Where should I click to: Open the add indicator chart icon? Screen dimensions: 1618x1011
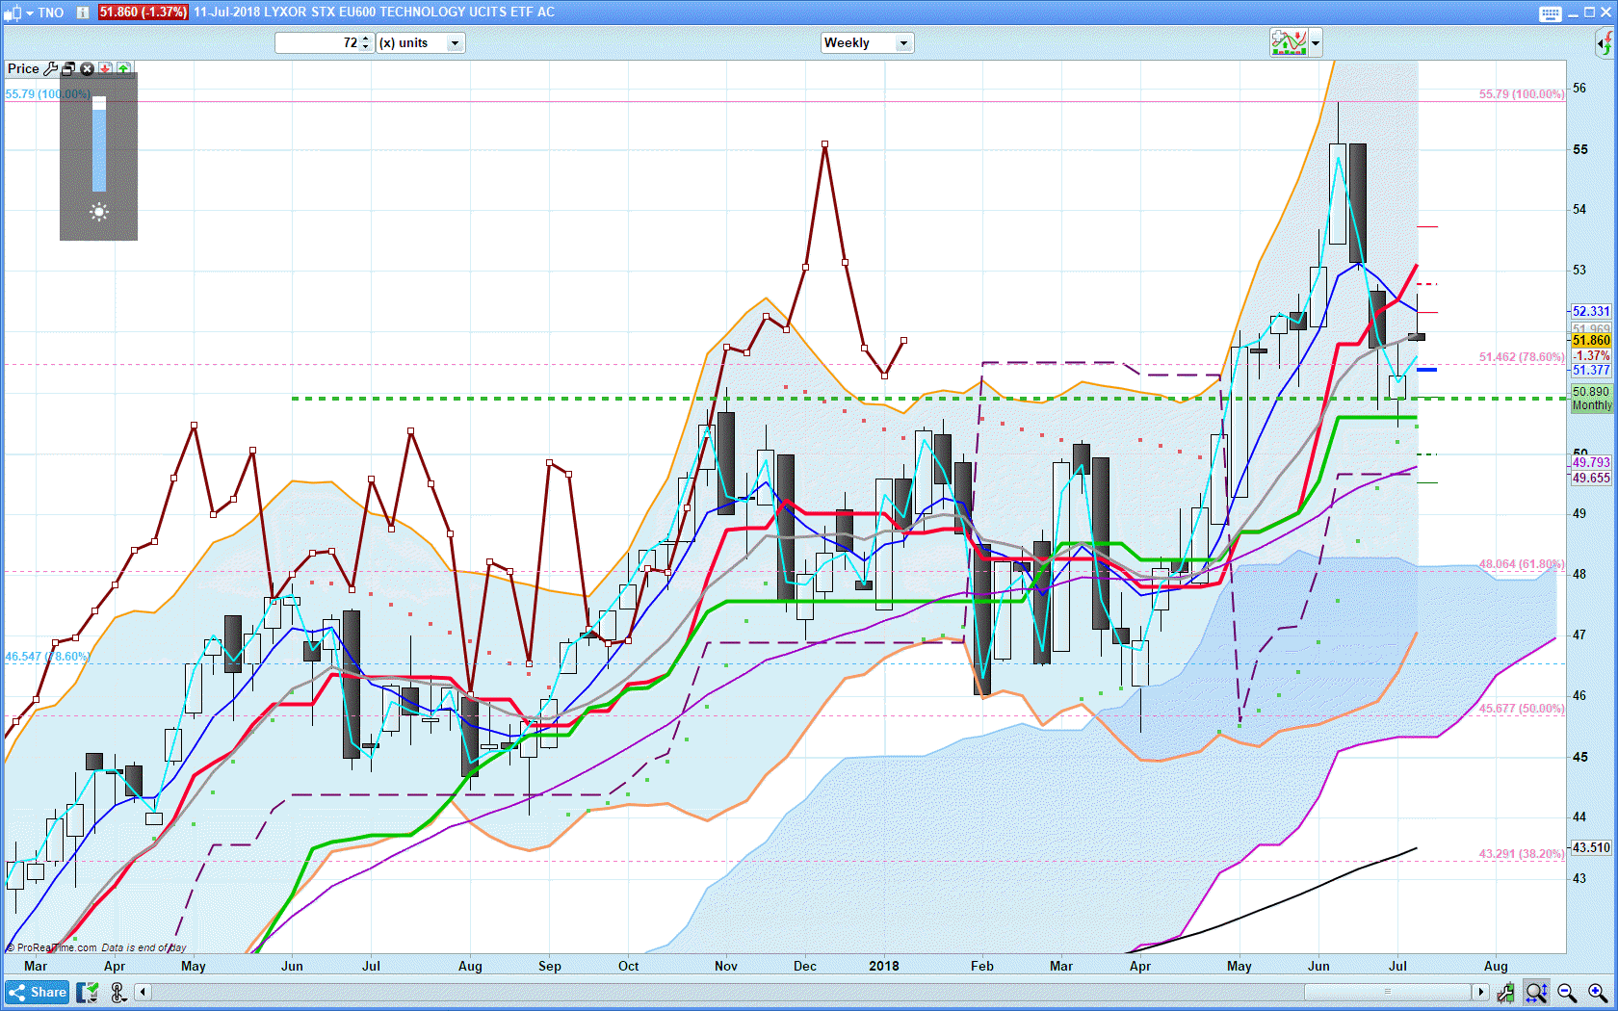(1289, 42)
